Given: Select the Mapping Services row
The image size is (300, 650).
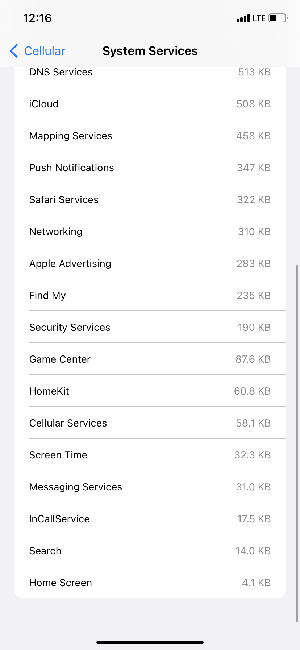Looking at the screenshot, I should 150,136.
